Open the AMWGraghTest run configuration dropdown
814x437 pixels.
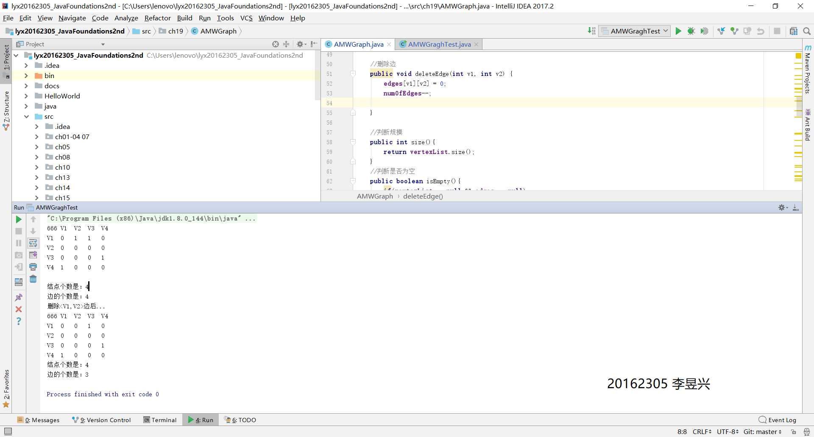[635, 31]
